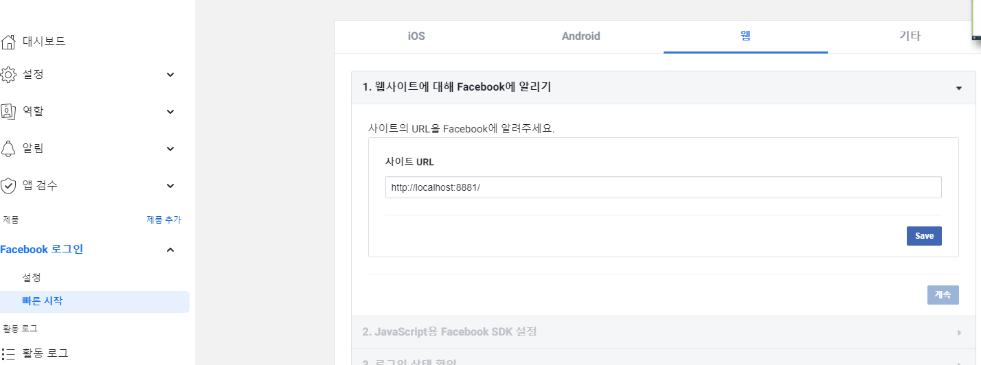Expand the 알림 chevron
This screenshot has height=365, width=981.
coord(170,148)
